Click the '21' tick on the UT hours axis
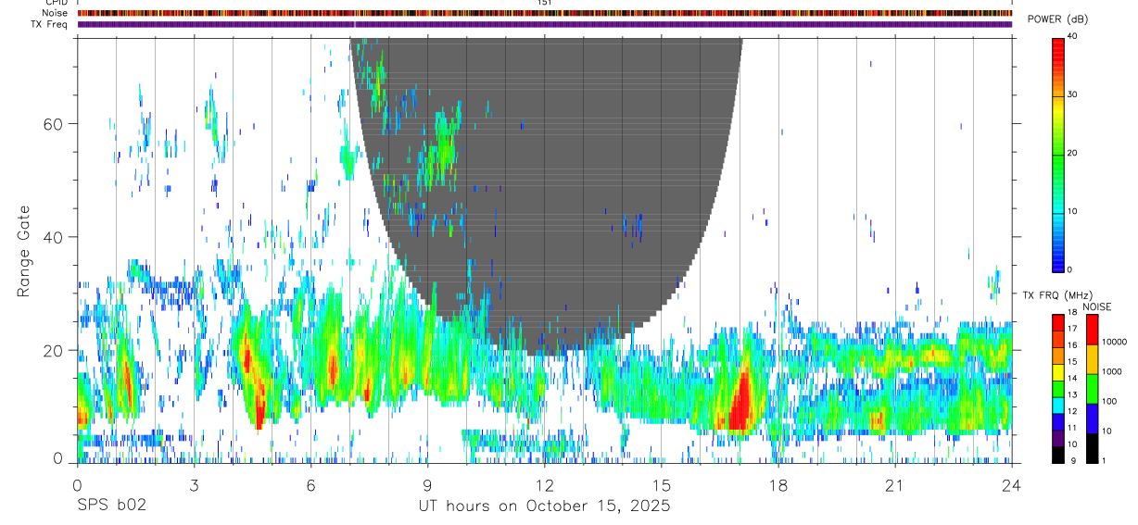The image size is (1138, 525). pyautogui.click(x=894, y=484)
